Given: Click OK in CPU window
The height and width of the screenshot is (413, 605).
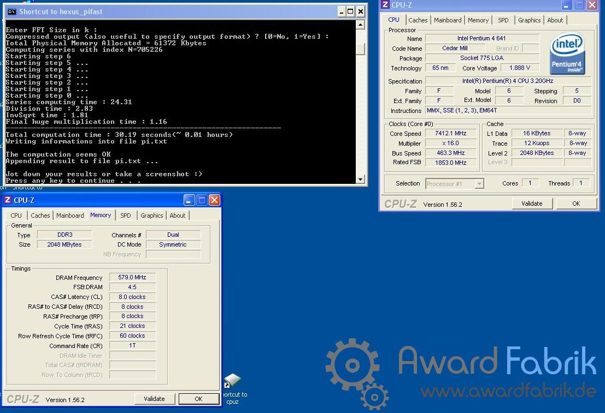Looking at the screenshot, I should coord(576,203).
